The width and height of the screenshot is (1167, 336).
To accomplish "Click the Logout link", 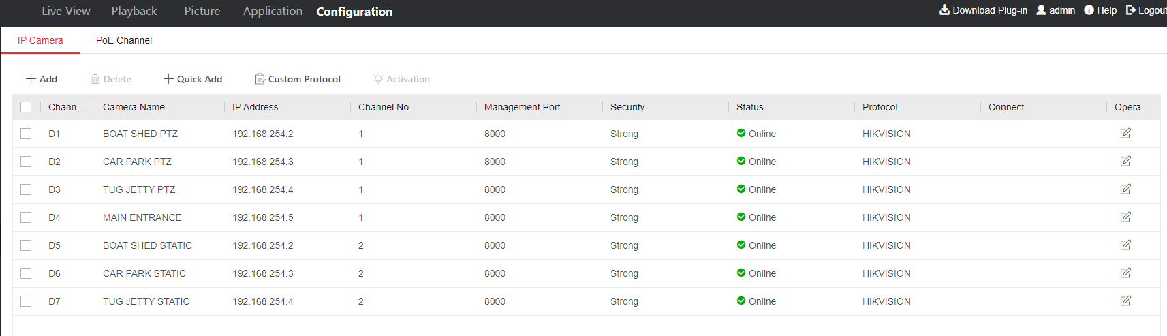I will pyautogui.click(x=1146, y=10).
